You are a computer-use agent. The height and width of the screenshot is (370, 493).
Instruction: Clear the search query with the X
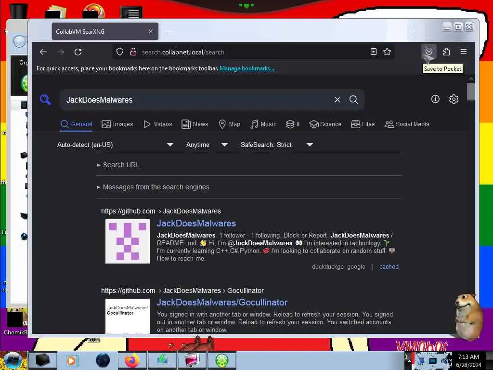pyautogui.click(x=337, y=100)
